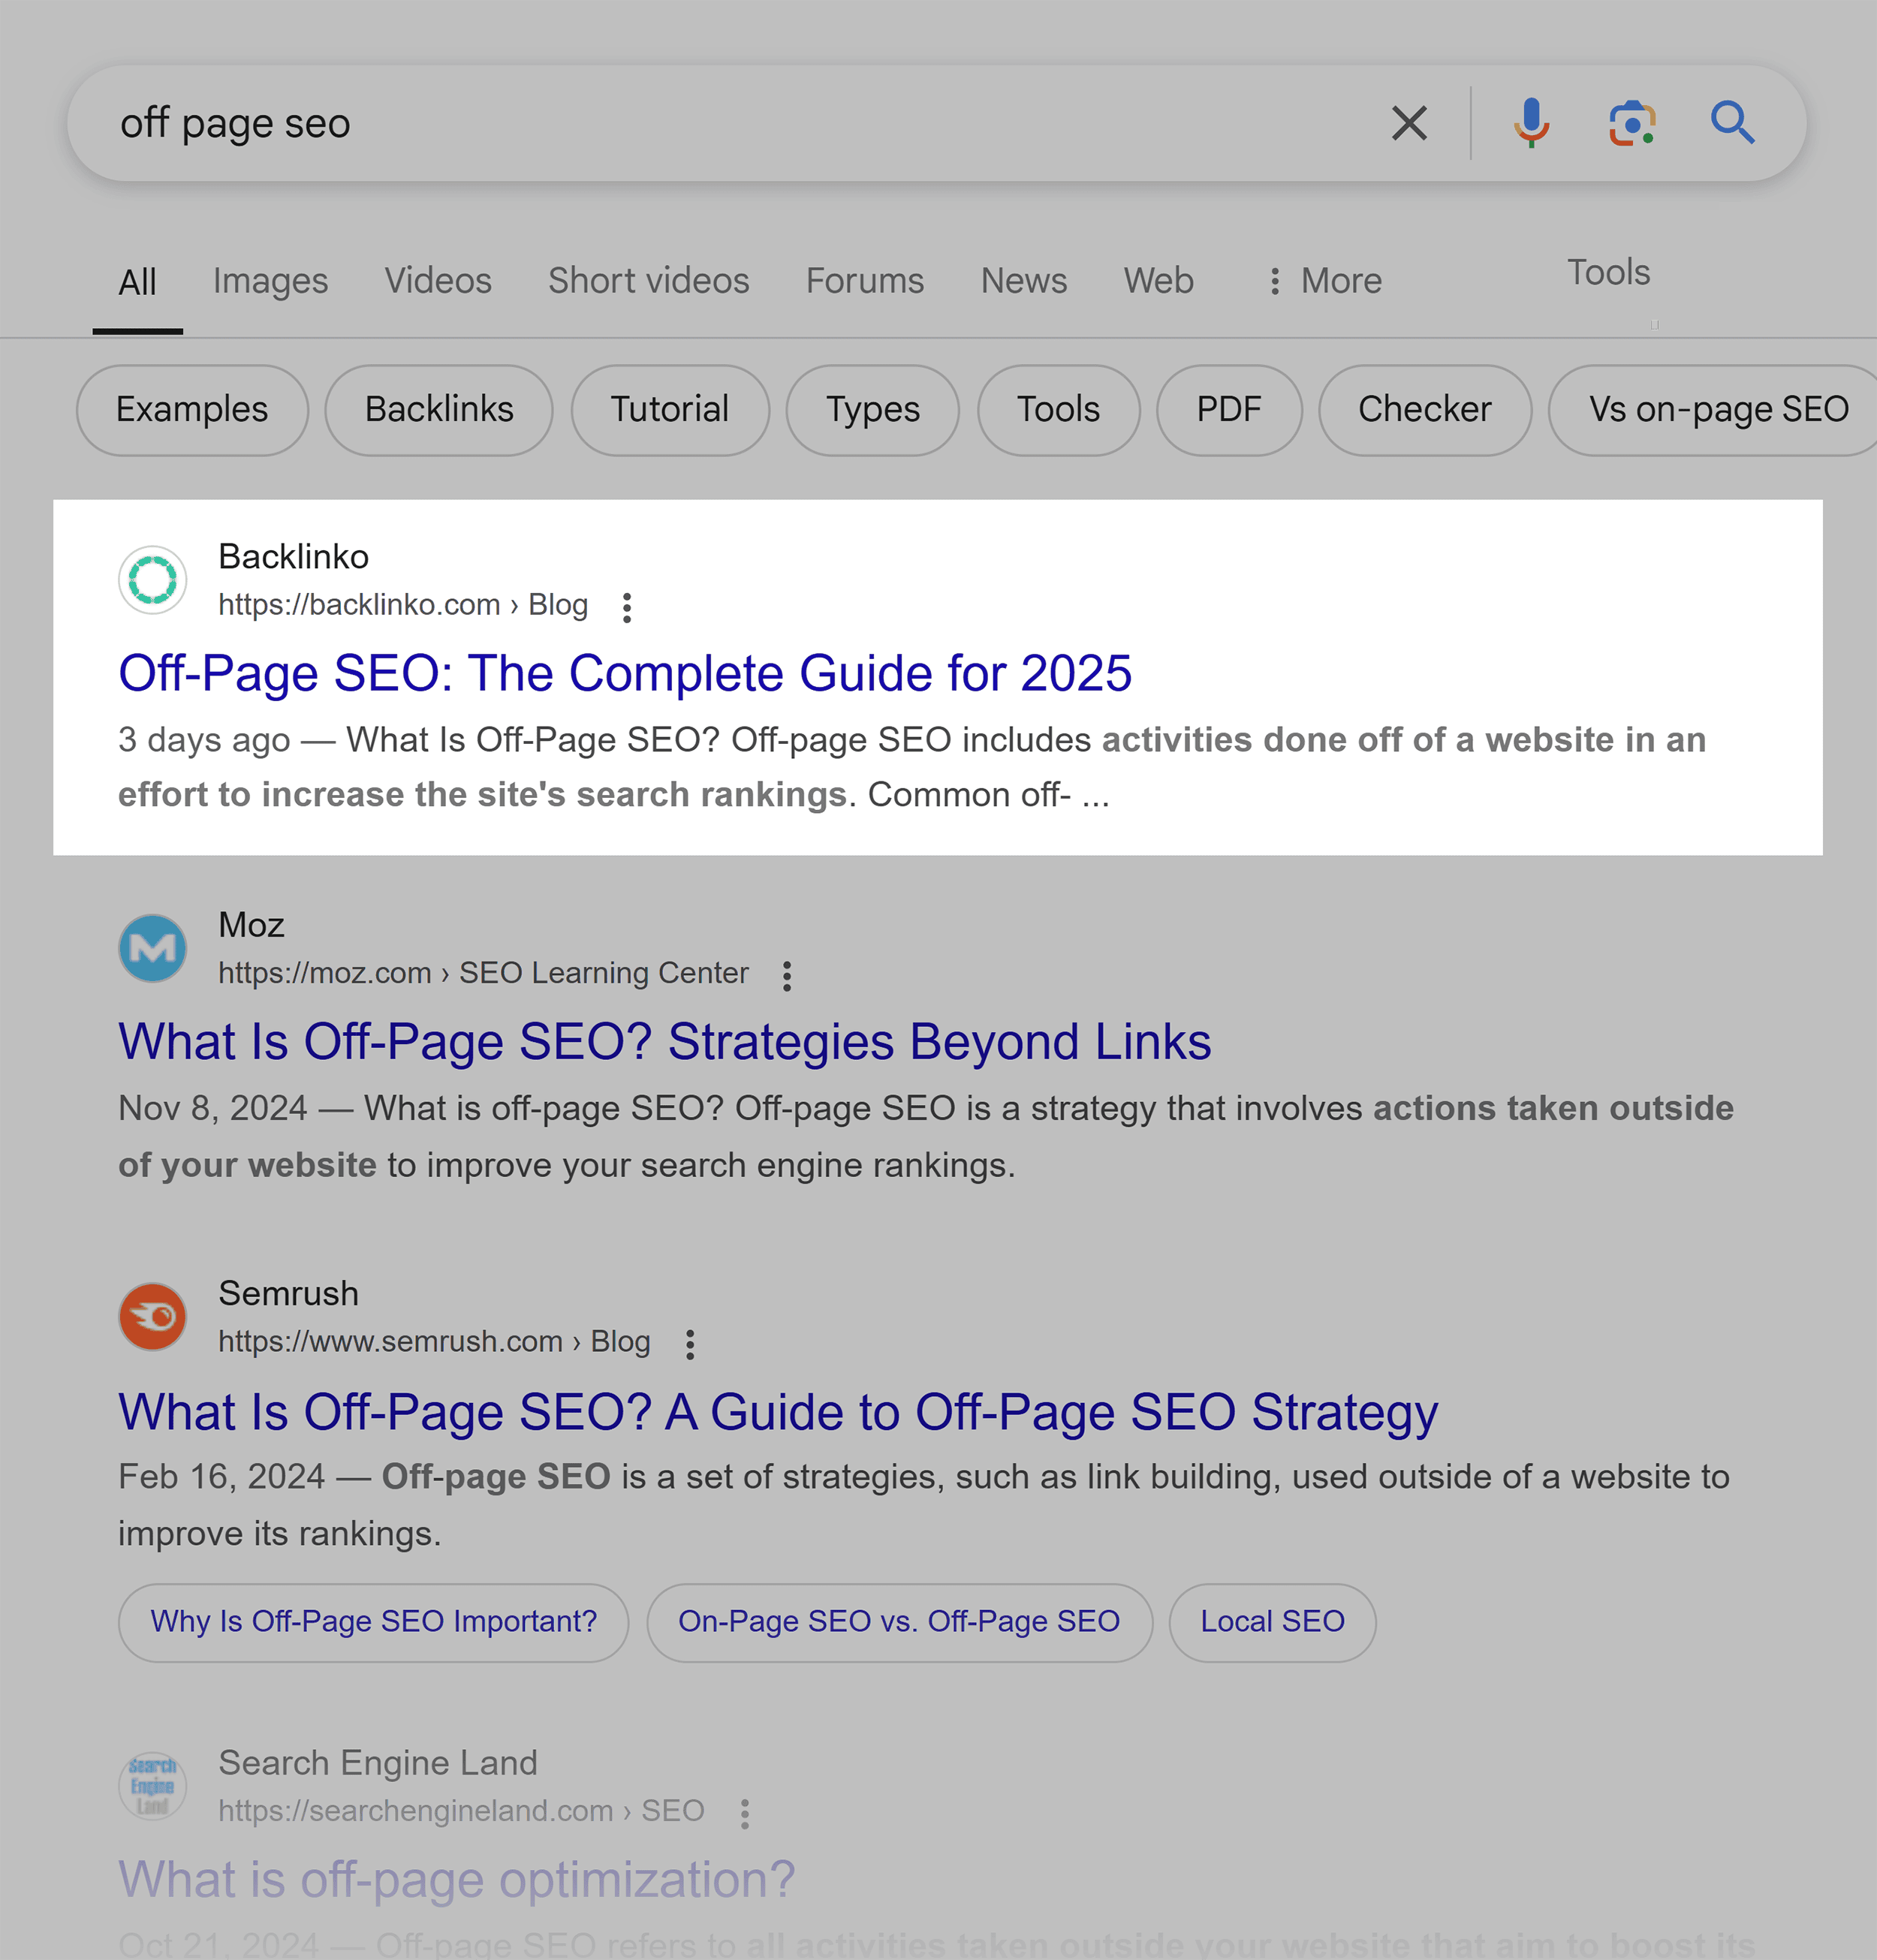Viewport: 1877px width, 1960px height.
Task: Switch to the Images tab
Action: click(x=270, y=281)
